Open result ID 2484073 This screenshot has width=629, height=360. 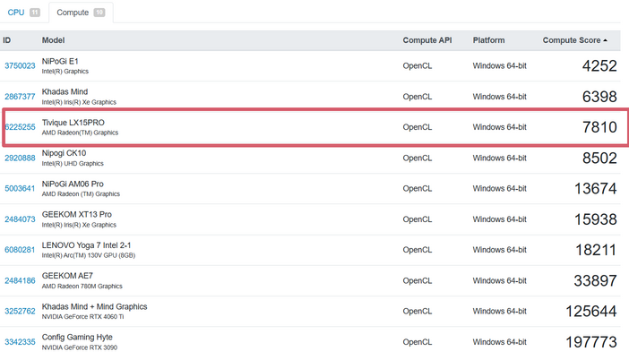(20, 219)
